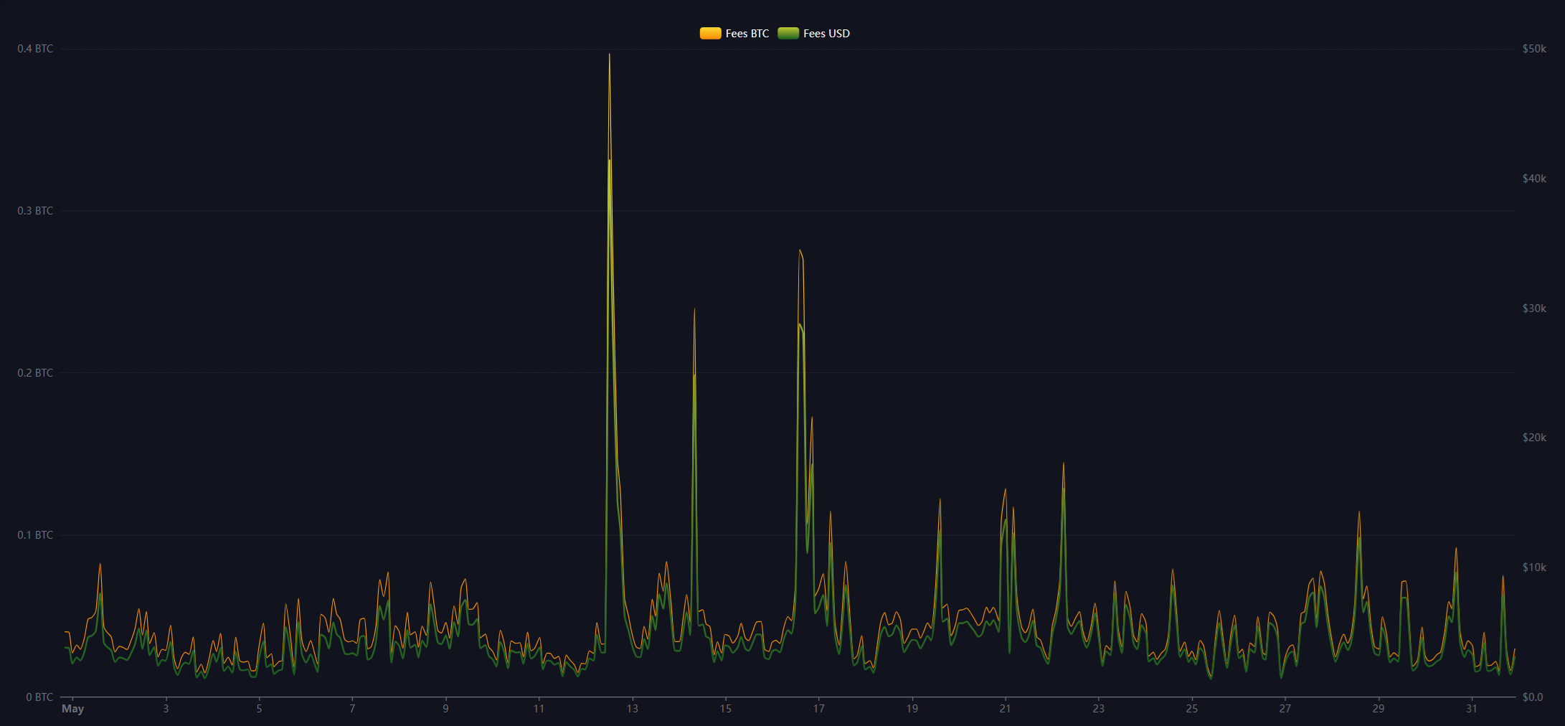Click the 21 date tick label
Viewport: 1565px width, 726px height.
[x=1005, y=709]
